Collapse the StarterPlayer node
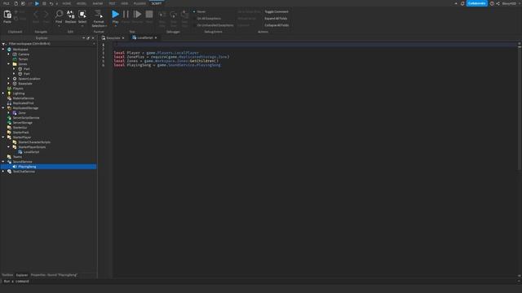The image size is (522, 293). coord(3,138)
